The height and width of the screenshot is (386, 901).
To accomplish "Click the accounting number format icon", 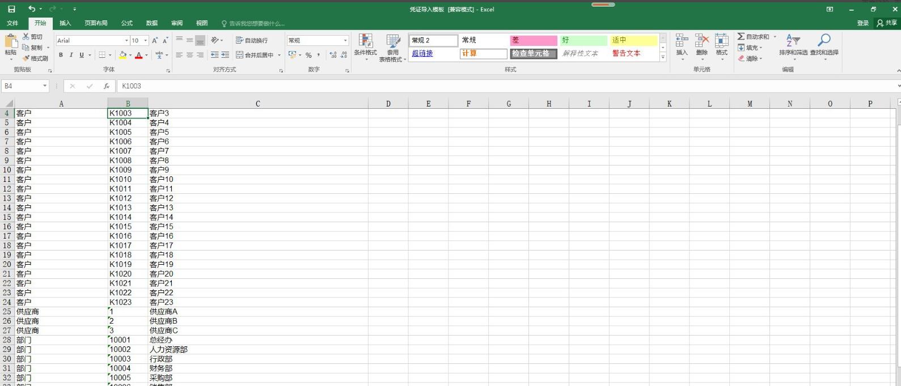I will [292, 55].
